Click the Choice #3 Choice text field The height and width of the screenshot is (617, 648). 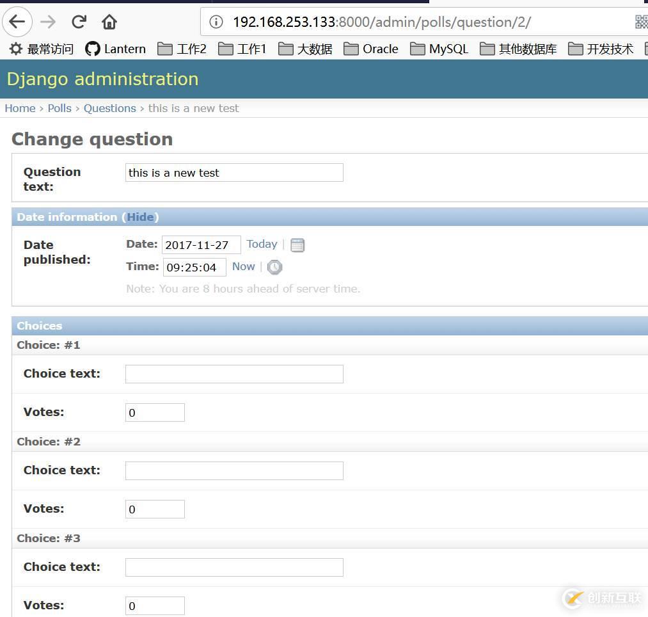[234, 567]
